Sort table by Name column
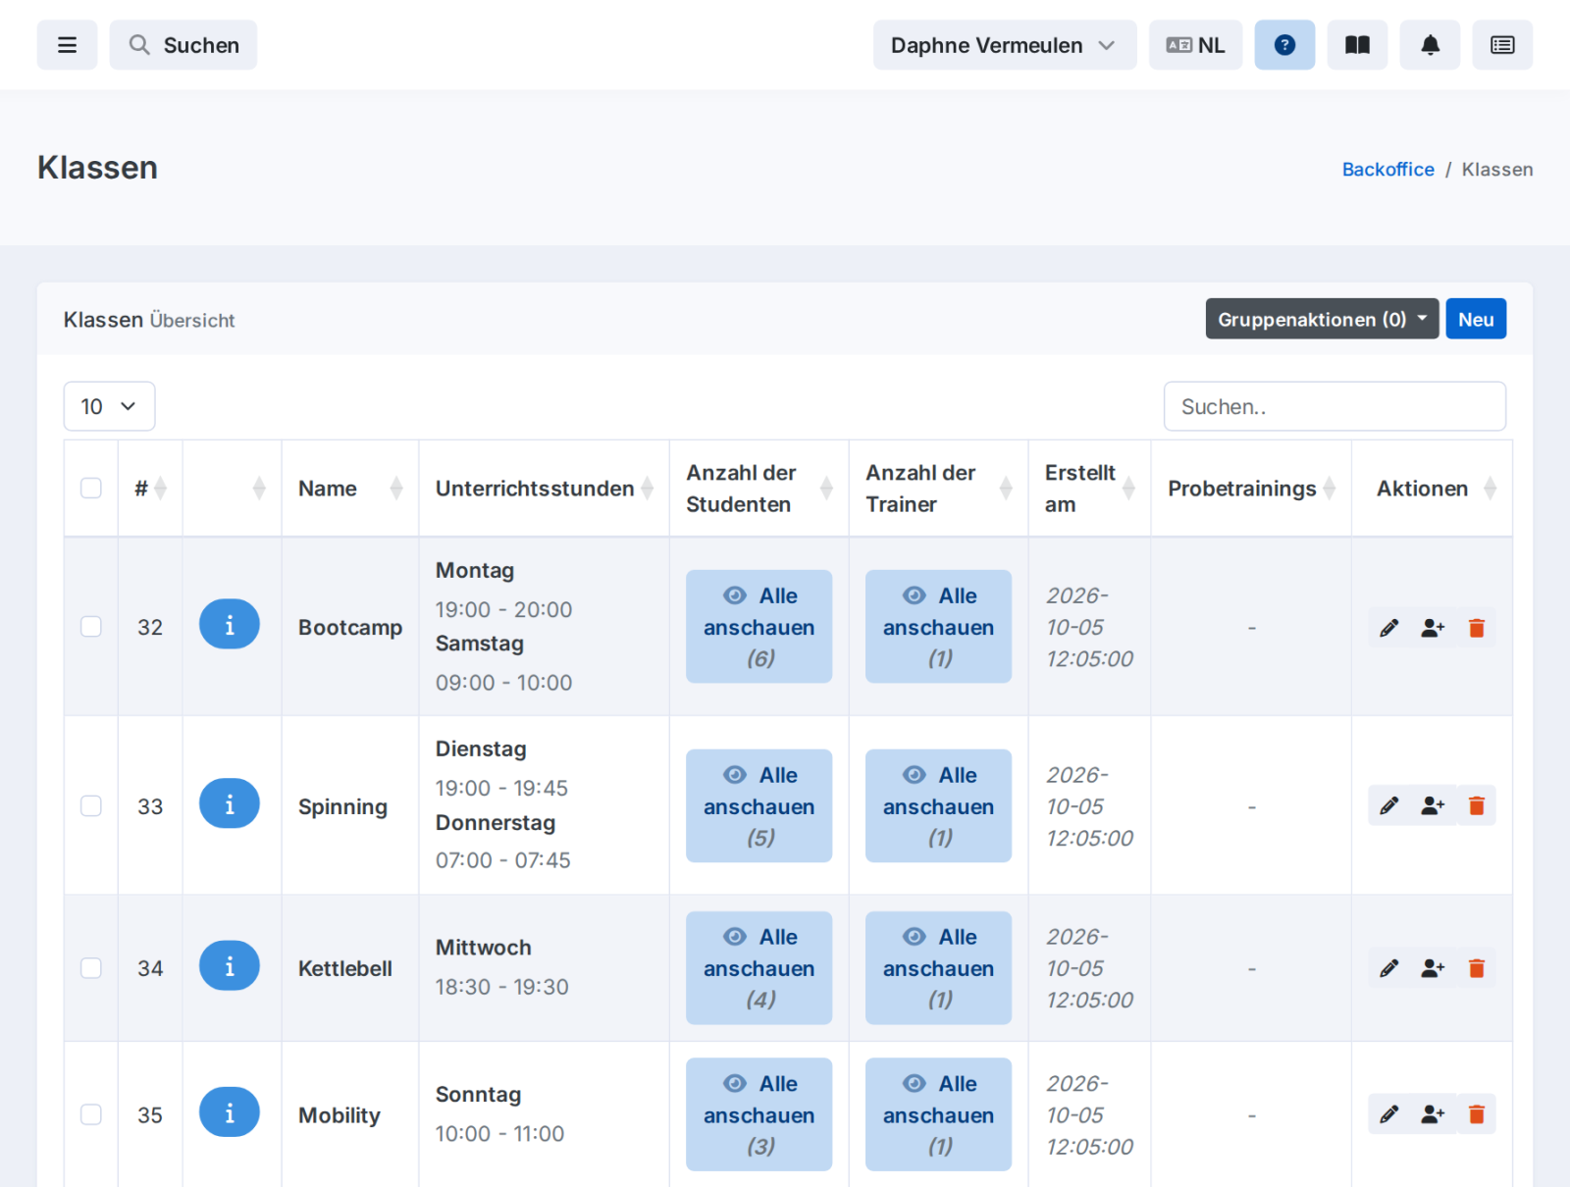Screen dimensions: 1570x1187 coord(349,489)
